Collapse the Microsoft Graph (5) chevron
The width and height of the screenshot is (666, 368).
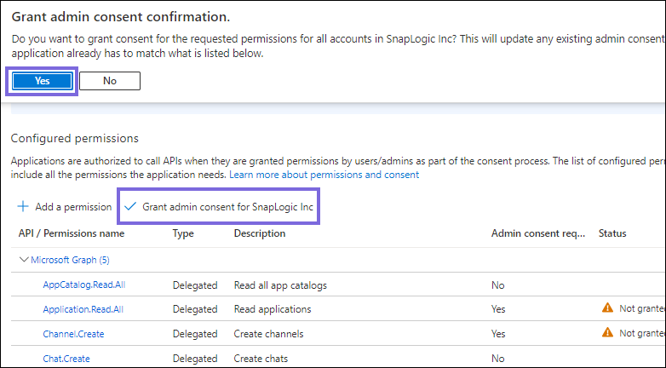coord(24,260)
